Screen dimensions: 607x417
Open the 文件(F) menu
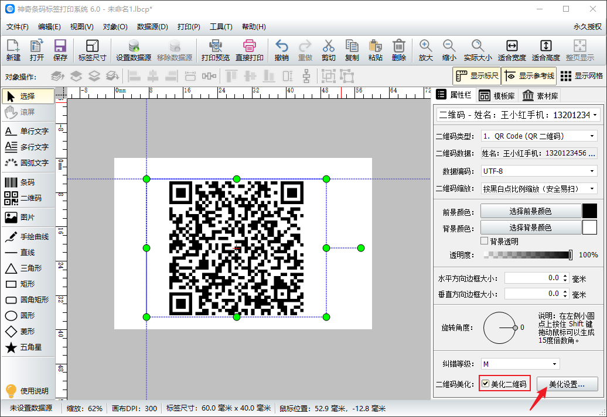(18, 27)
